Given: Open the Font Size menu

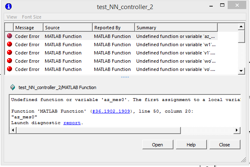Looking at the screenshot, I should [31, 17].
